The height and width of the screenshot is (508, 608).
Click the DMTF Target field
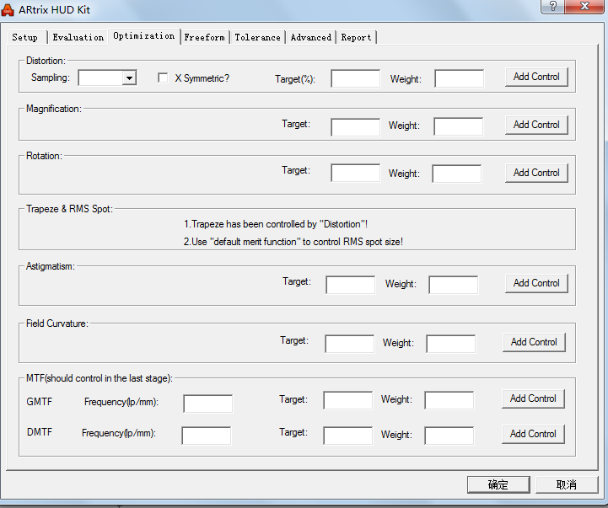347,436
